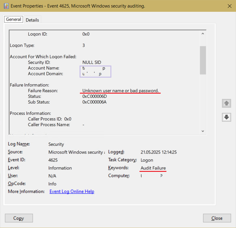Click the Level value Information

coord(60,168)
